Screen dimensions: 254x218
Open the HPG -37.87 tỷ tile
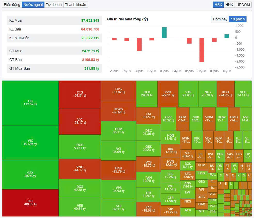point(119,91)
